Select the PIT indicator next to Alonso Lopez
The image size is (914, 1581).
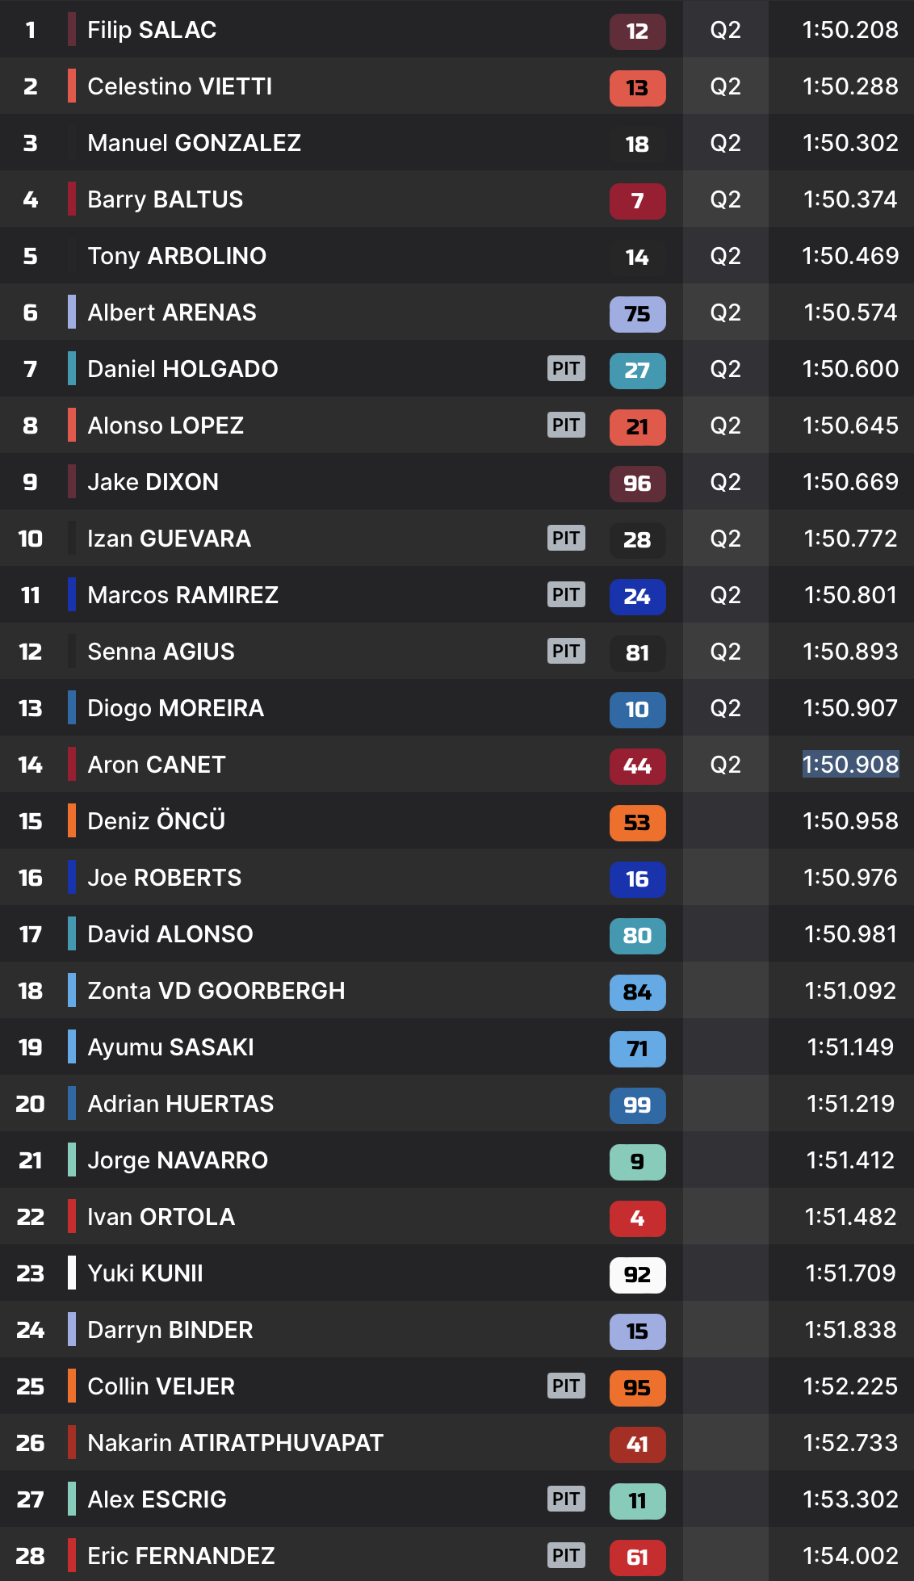click(x=566, y=425)
